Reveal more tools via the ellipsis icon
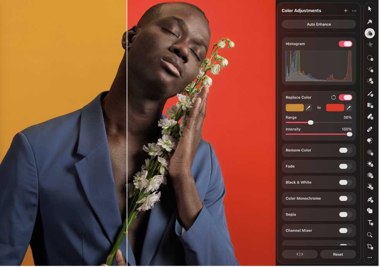379x267 pixels. pyautogui.click(x=369, y=257)
